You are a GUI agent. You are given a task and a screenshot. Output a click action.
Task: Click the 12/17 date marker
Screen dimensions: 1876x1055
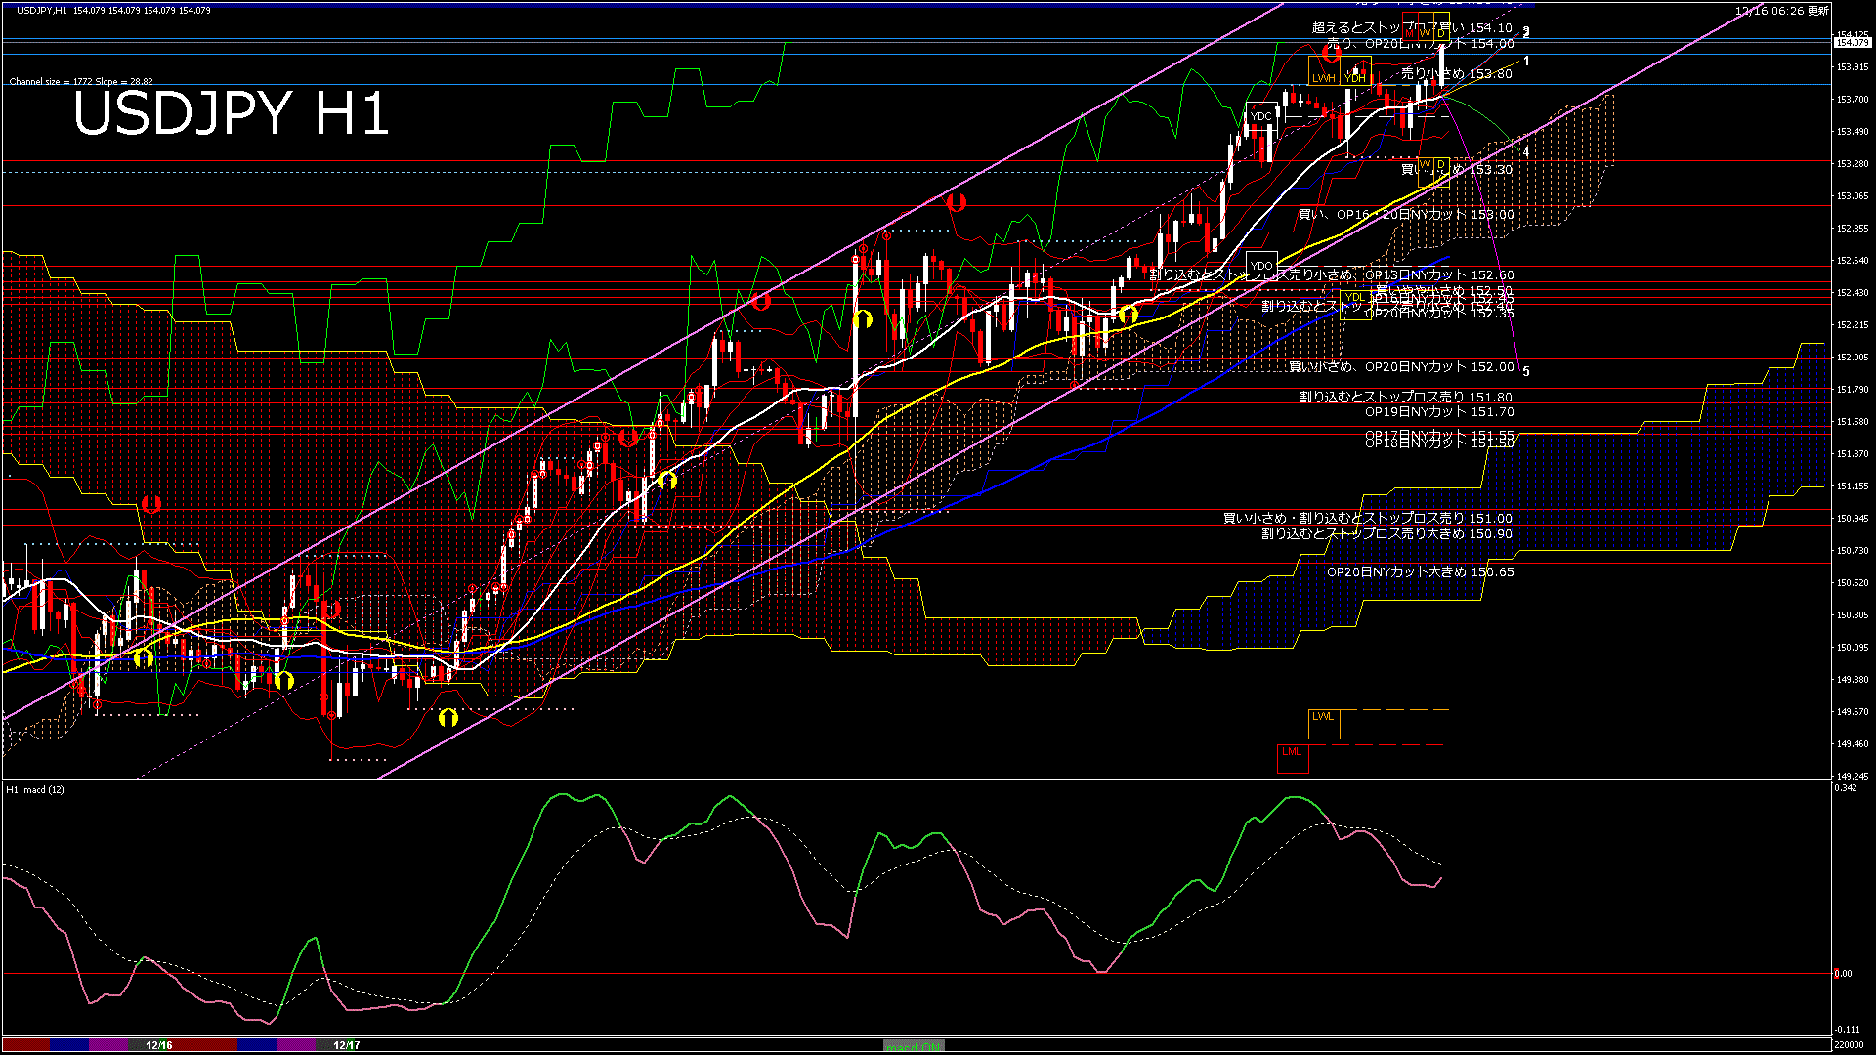[347, 1045]
